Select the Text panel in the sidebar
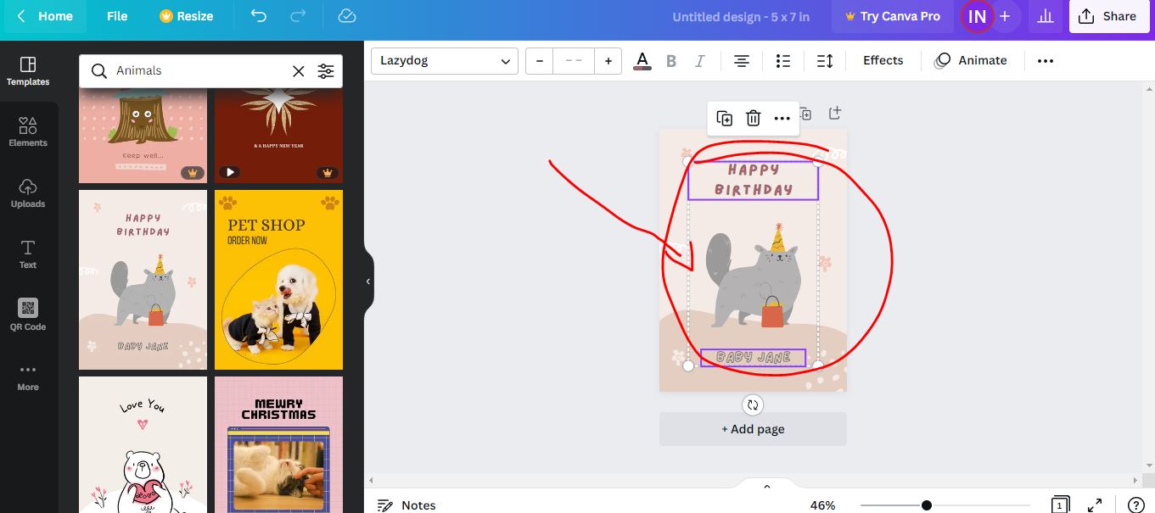The width and height of the screenshot is (1155, 513). 28,254
